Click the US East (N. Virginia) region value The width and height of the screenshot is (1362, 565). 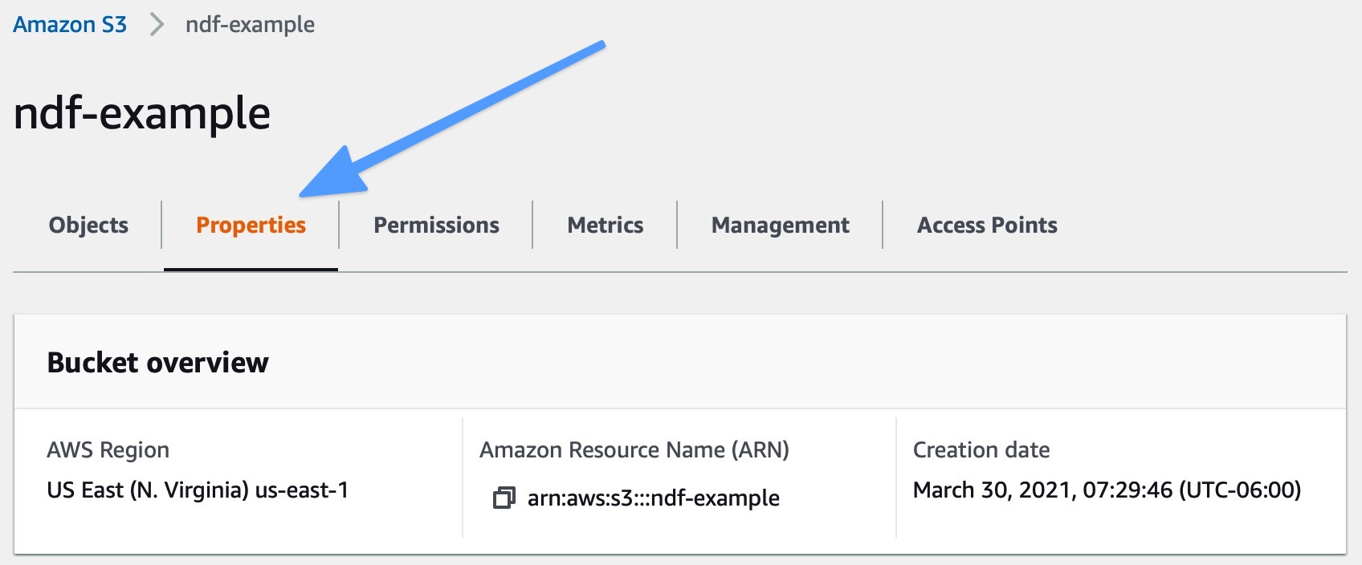tap(198, 490)
